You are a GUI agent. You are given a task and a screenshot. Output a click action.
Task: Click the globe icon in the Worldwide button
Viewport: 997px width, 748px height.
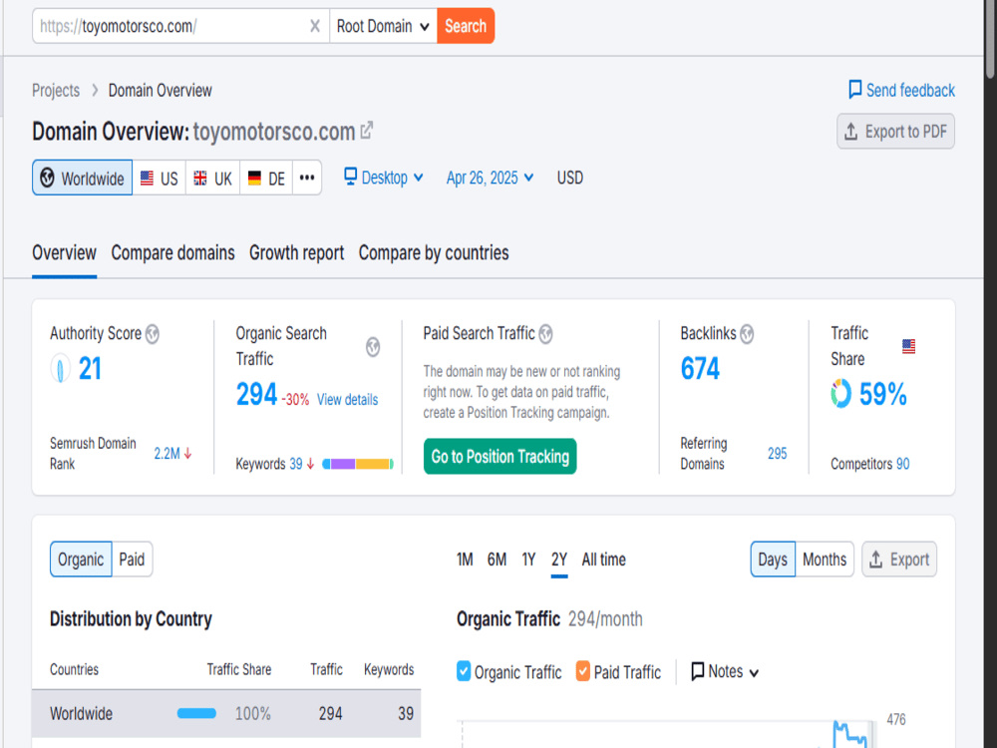tap(48, 178)
